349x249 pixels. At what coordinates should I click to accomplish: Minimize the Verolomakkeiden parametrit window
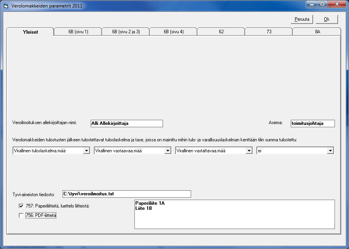tap(312, 4)
